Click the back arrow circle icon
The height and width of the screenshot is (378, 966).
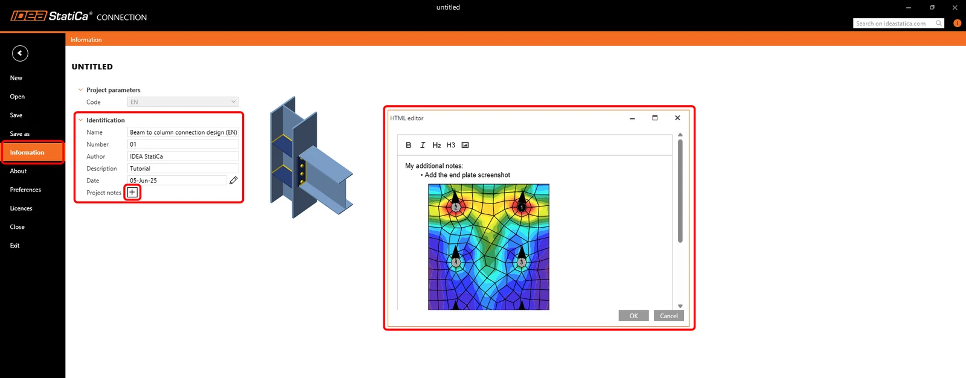coord(20,53)
